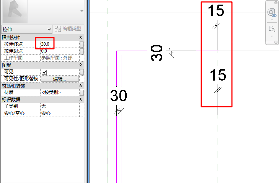Open the 2D steering wheel
The image size is (279, 183).
[x=272, y=13]
